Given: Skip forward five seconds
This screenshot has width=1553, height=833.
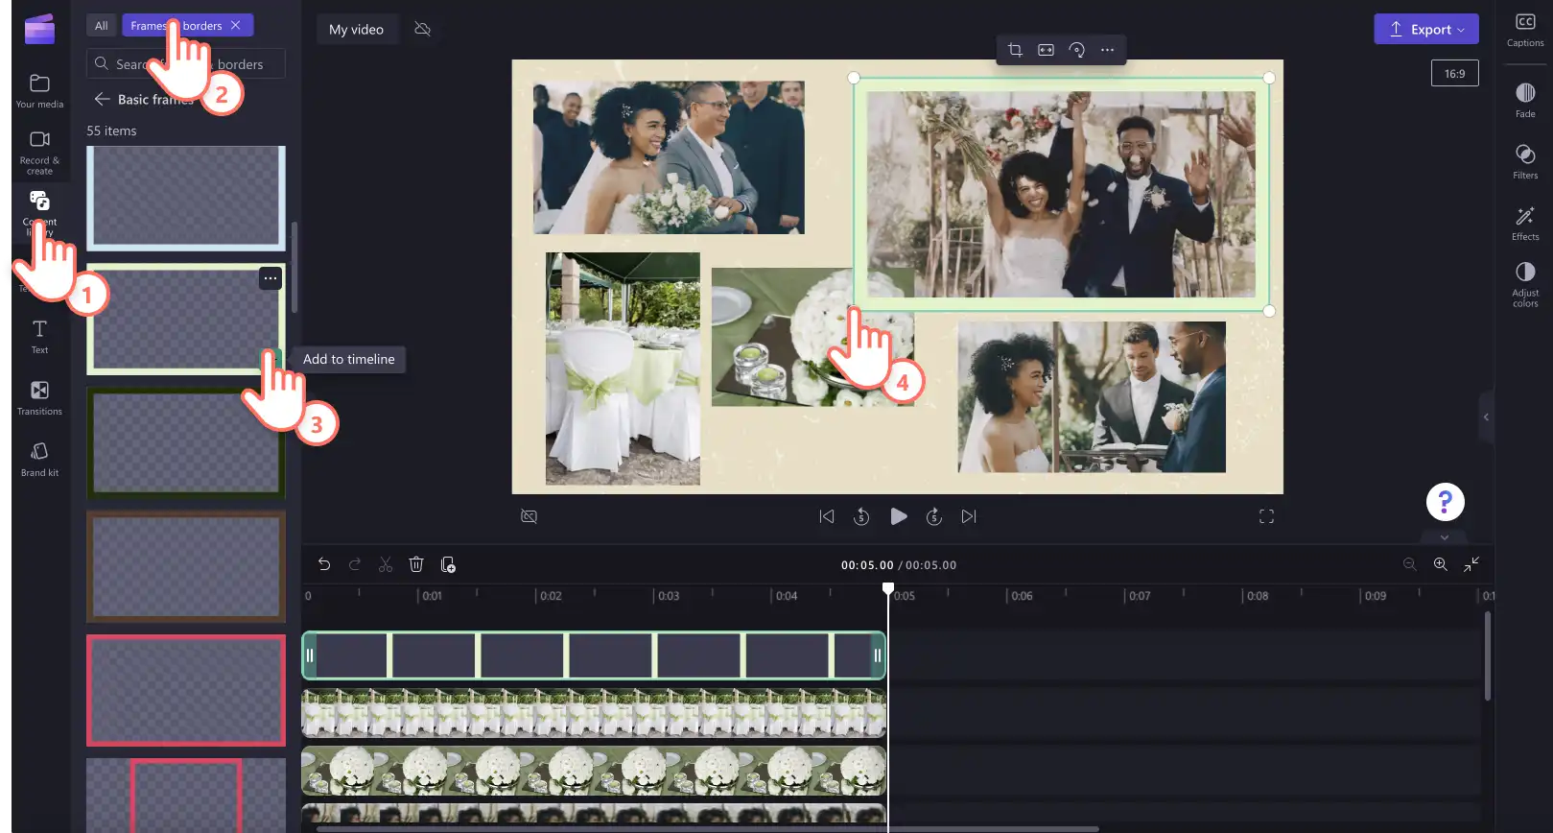Looking at the screenshot, I should [933, 516].
